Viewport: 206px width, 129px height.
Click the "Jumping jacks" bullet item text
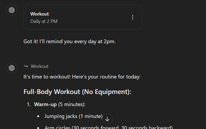pyautogui.click(x=59, y=116)
